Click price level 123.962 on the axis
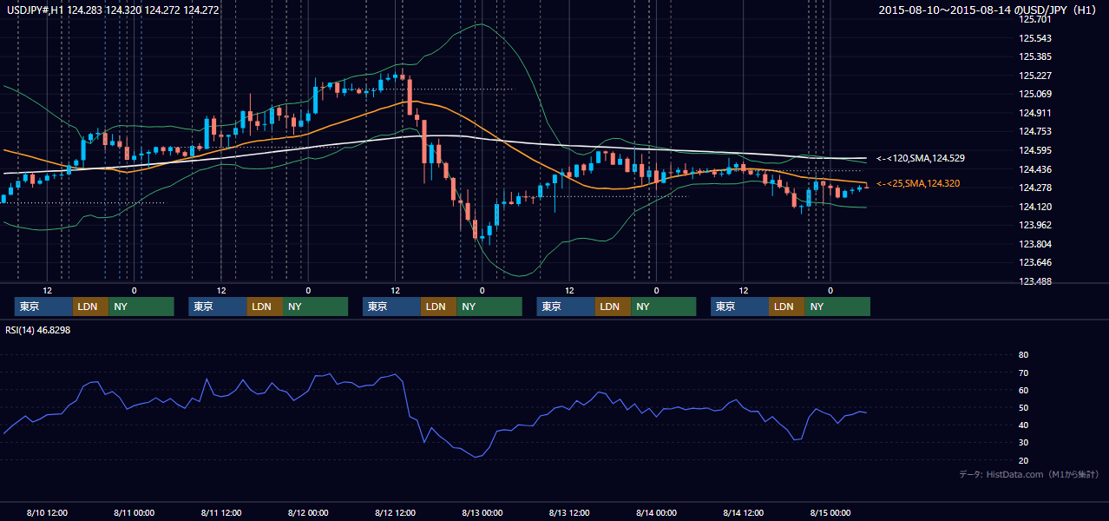The height and width of the screenshot is (521, 1109). click(1035, 225)
